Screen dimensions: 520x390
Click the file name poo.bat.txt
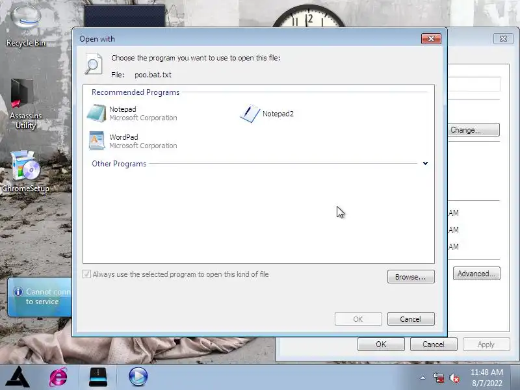[x=153, y=75]
